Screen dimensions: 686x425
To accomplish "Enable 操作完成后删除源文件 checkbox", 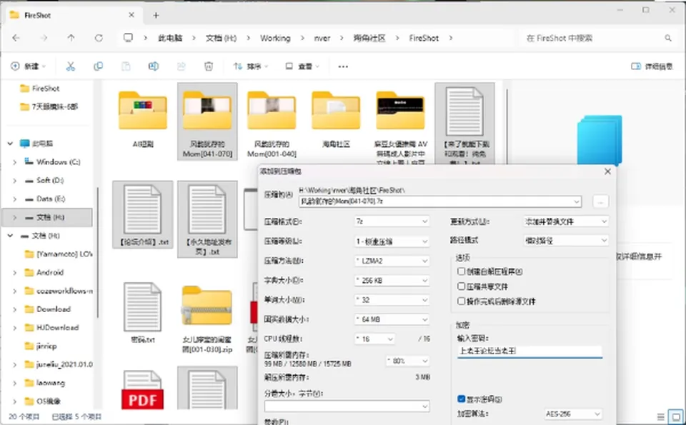I will coord(461,301).
